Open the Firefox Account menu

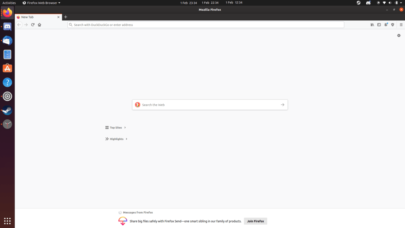click(386, 25)
